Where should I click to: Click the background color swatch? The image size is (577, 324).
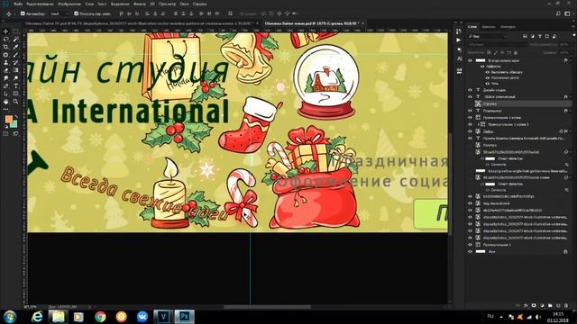[x=14, y=124]
